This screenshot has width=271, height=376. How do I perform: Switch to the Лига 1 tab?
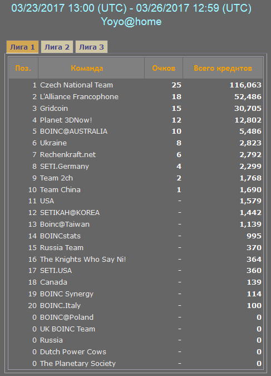click(x=22, y=47)
